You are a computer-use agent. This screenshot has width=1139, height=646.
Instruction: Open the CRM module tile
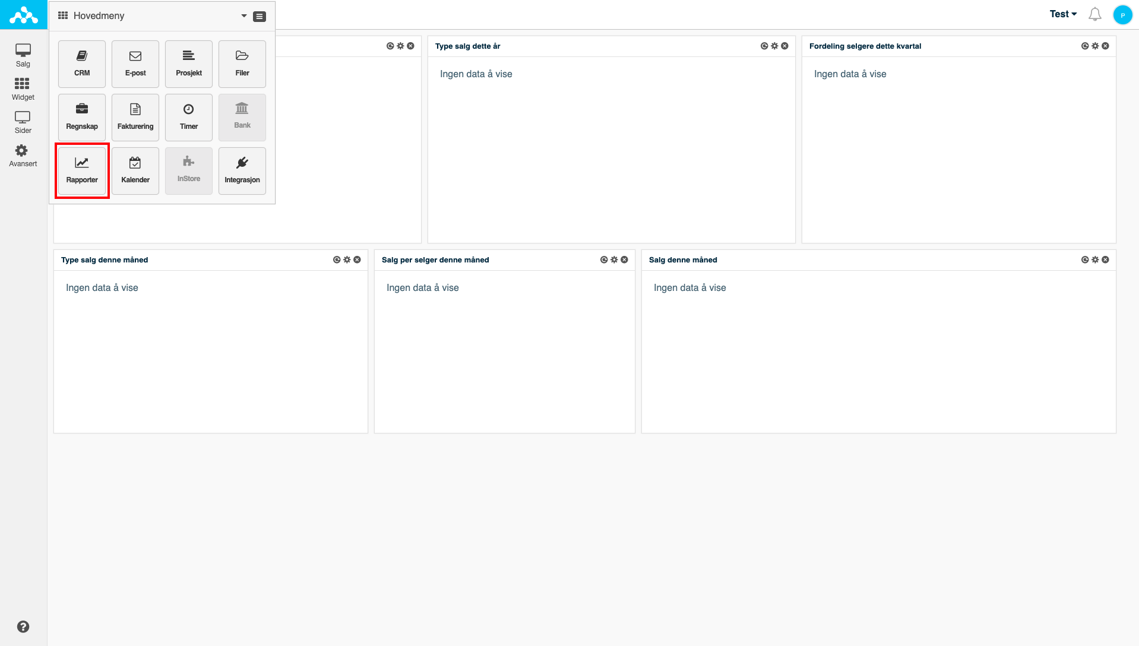82,64
